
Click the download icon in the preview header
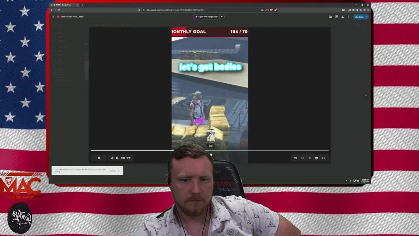(343, 17)
